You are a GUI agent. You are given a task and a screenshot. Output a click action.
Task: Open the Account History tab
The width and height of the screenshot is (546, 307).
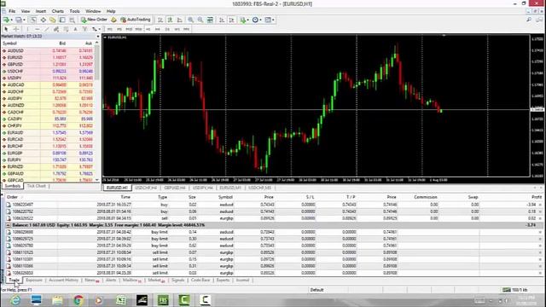pos(63,281)
